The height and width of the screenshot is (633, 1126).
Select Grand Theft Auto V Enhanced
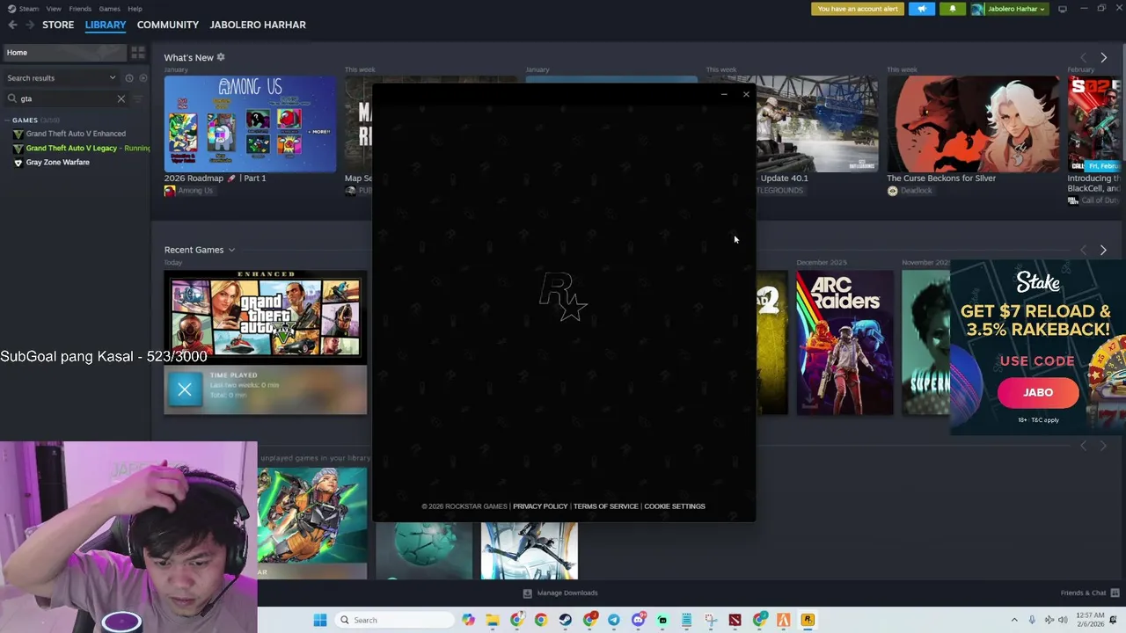pyautogui.click(x=76, y=134)
